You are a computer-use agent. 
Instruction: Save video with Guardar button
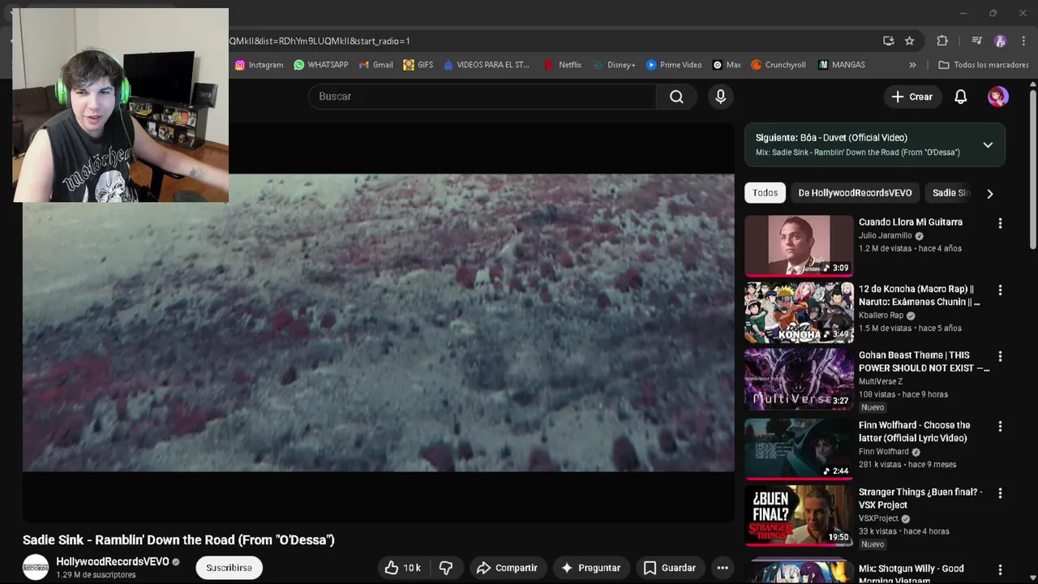pyautogui.click(x=669, y=568)
